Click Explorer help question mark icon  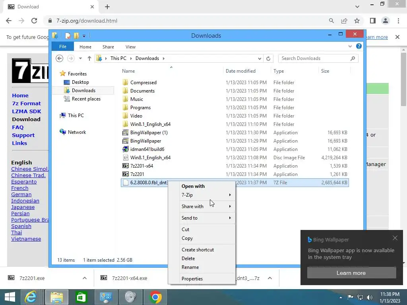pyautogui.click(x=359, y=46)
